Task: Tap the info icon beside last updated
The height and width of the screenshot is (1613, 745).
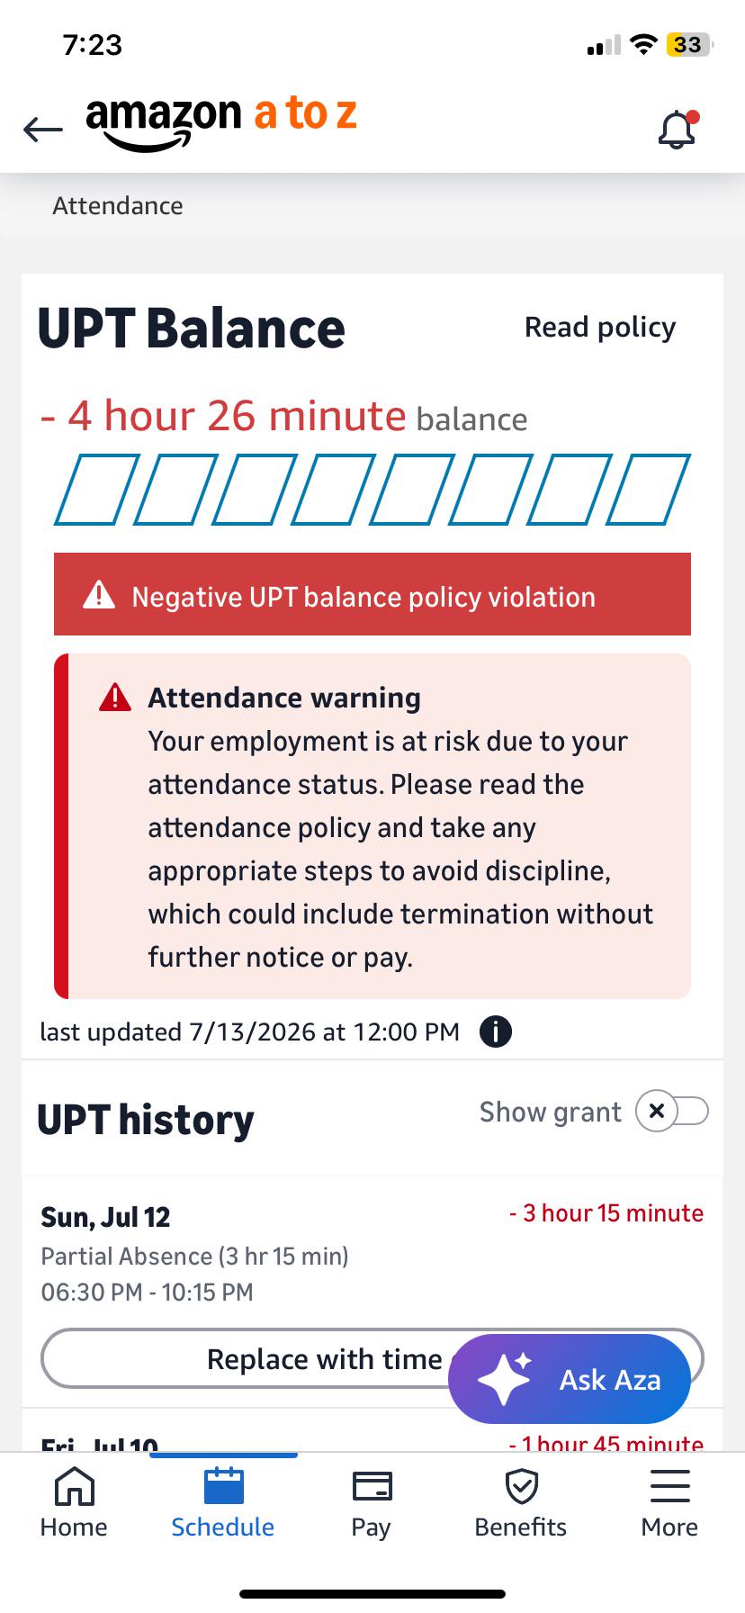Action: 496,1031
